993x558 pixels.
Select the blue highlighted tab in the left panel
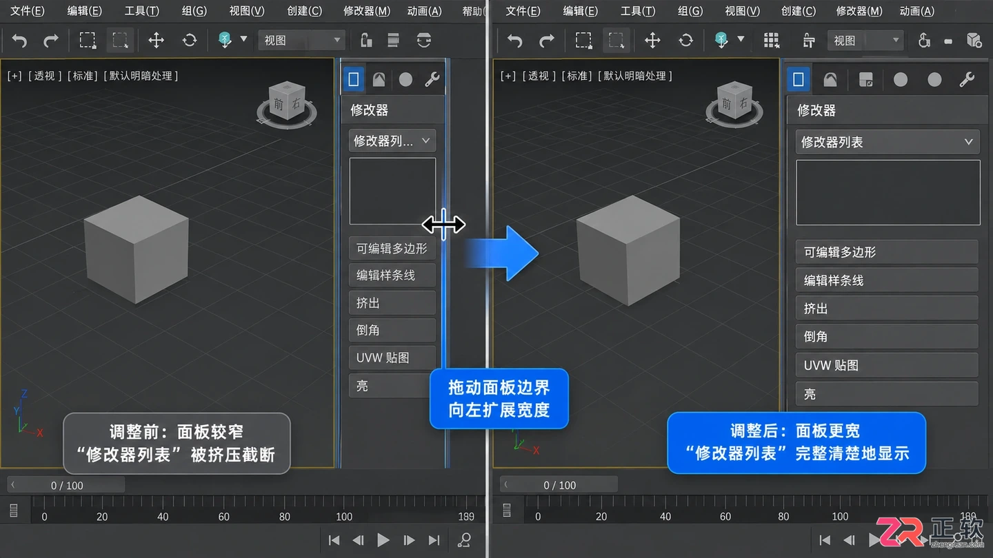[x=354, y=79]
